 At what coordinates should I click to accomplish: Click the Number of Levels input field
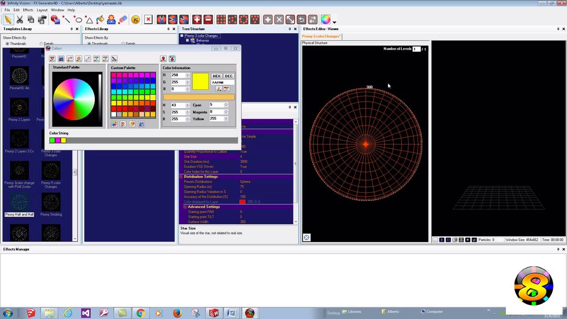pyautogui.click(x=416, y=49)
